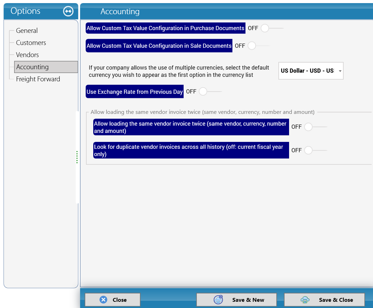Click the 'US Dollar - USD - US' currency value
Screen dimensions: 373x308
click(x=307, y=71)
